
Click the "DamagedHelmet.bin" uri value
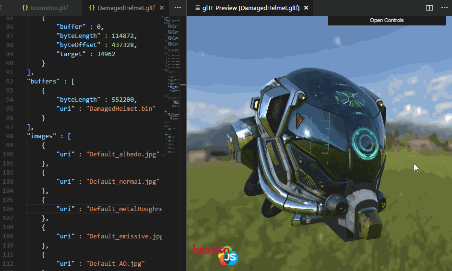[121, 109]
